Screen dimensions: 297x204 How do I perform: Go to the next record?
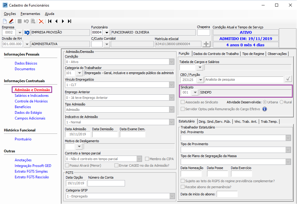tap(63, 21)
